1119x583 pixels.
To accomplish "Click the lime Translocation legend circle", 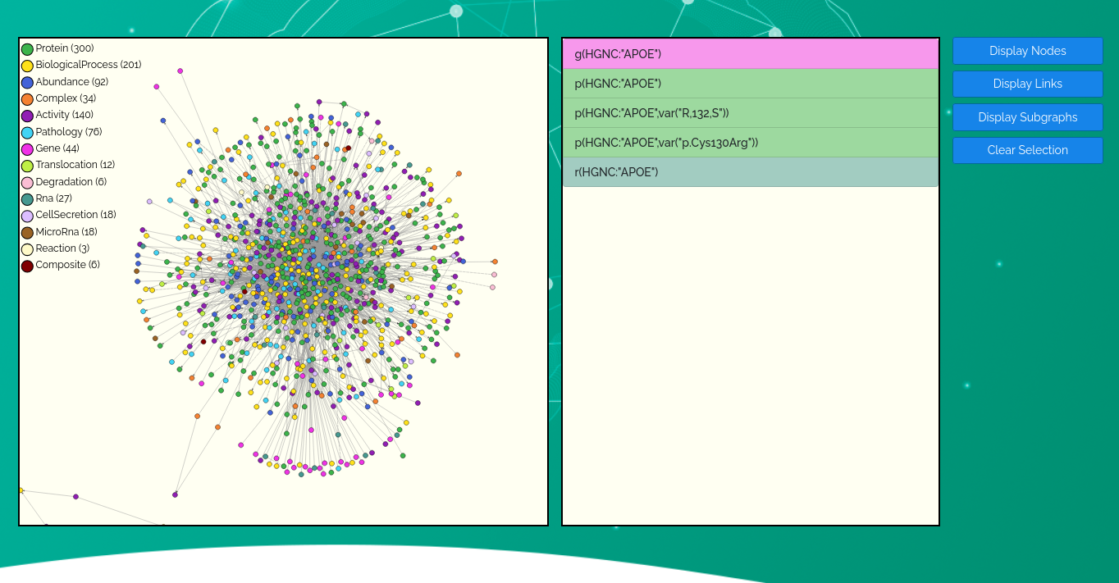I will [x=27, y=166].
